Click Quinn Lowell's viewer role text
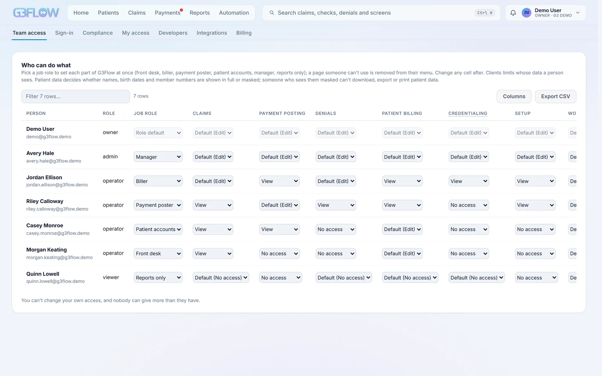 pos(111,277)
